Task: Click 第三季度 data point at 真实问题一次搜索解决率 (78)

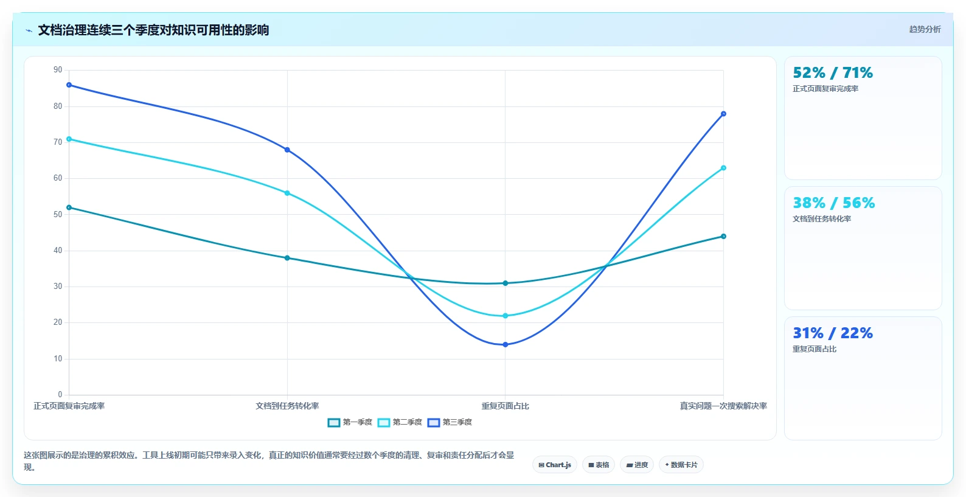Action: point(723,114)
